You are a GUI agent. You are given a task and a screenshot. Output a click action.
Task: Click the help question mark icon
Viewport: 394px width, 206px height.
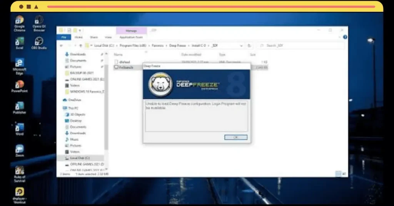345,37
